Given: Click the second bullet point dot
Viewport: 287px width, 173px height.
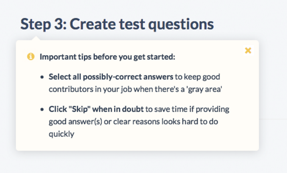Looking at the screenshot, I should 42,109.
